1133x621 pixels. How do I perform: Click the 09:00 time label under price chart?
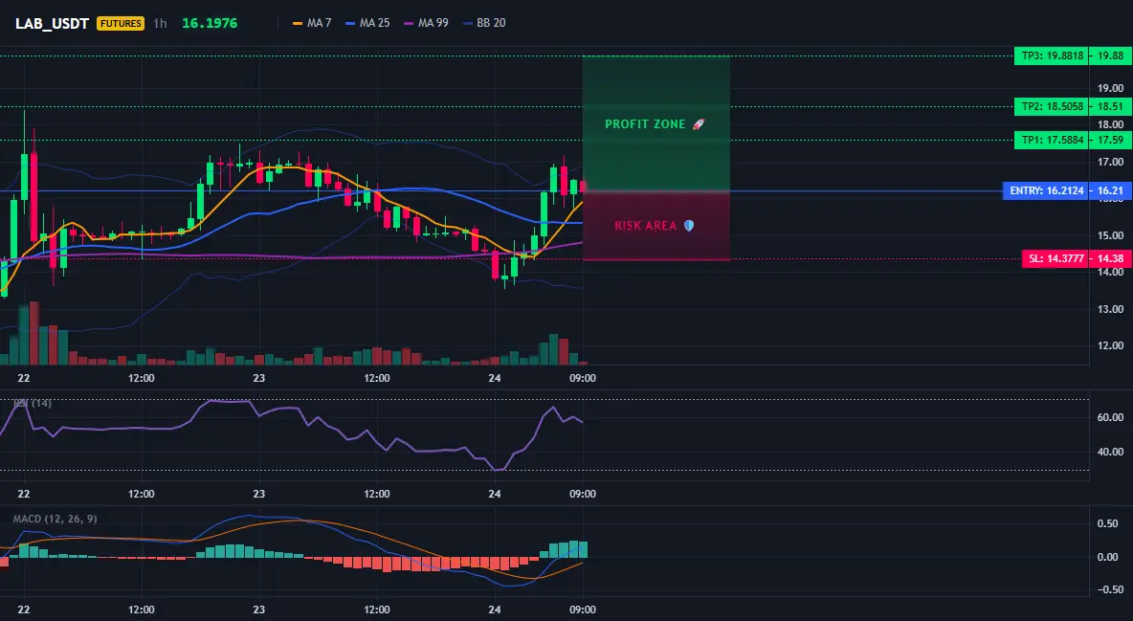coord(583,378)
